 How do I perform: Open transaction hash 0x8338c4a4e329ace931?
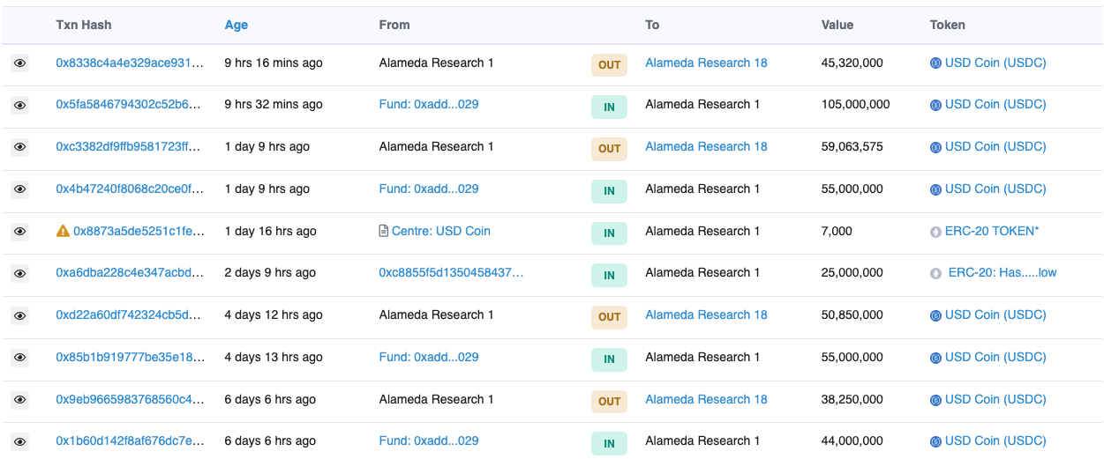[x=130, y=63]
